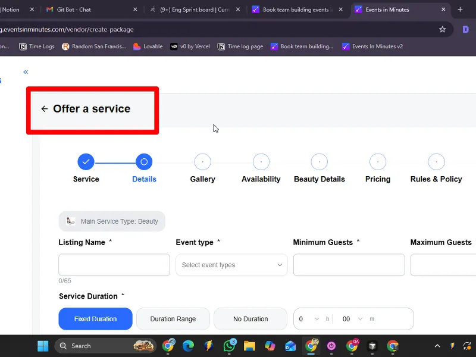This screenshot has height=357, width=476.
Task: Collapse the sidebar with the double chevron
Action: pyautogui.click(x=26, y=72)
